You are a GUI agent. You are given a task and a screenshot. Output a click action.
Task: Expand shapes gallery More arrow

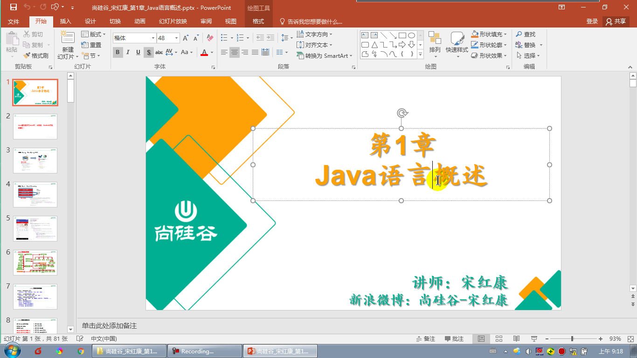coord(420,55)
